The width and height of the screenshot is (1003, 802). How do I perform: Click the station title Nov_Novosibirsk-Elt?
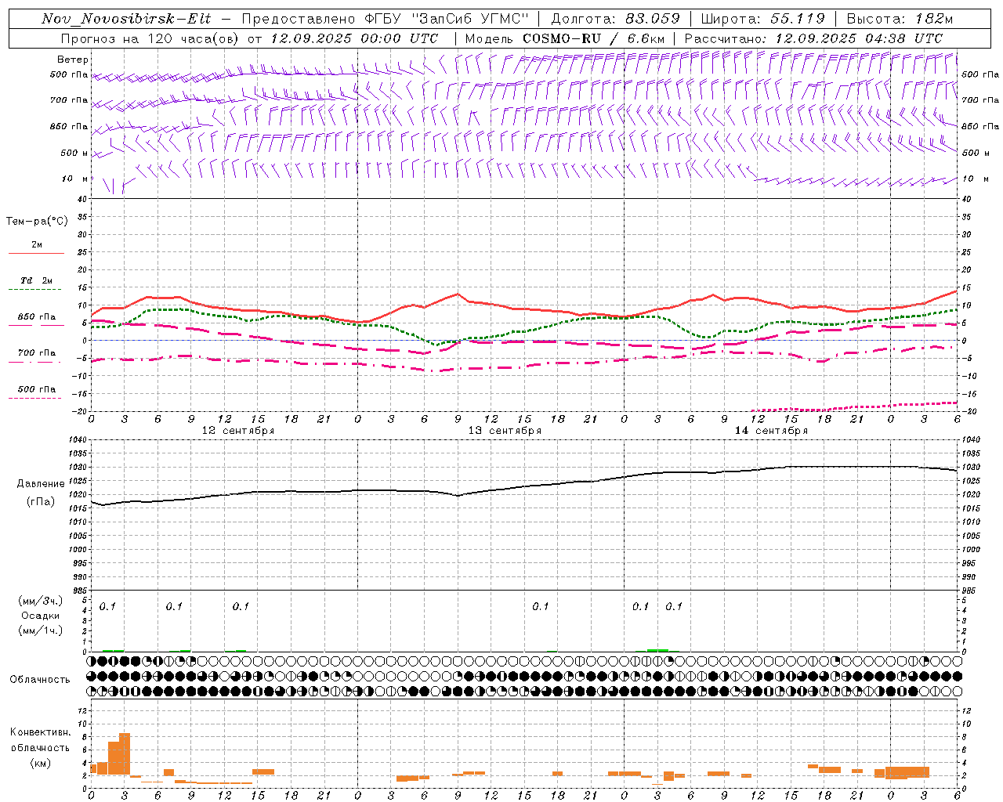pyautogui.click(x=125, y=19)
